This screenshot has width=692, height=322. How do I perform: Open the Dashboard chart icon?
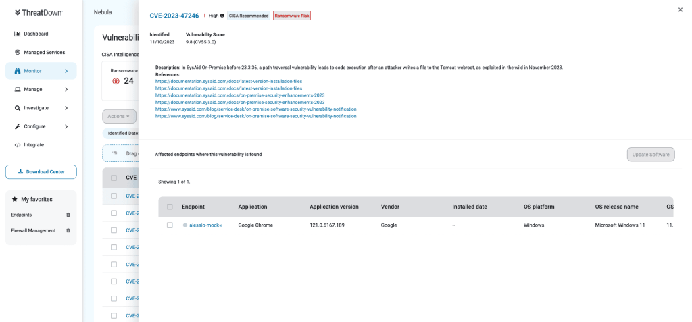(x=18, y=34)
